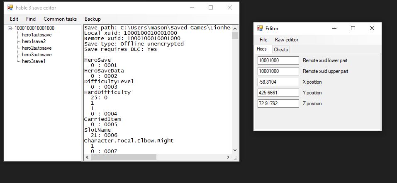Click the 'HeroSaveData' line

click(x=104, y=70)
